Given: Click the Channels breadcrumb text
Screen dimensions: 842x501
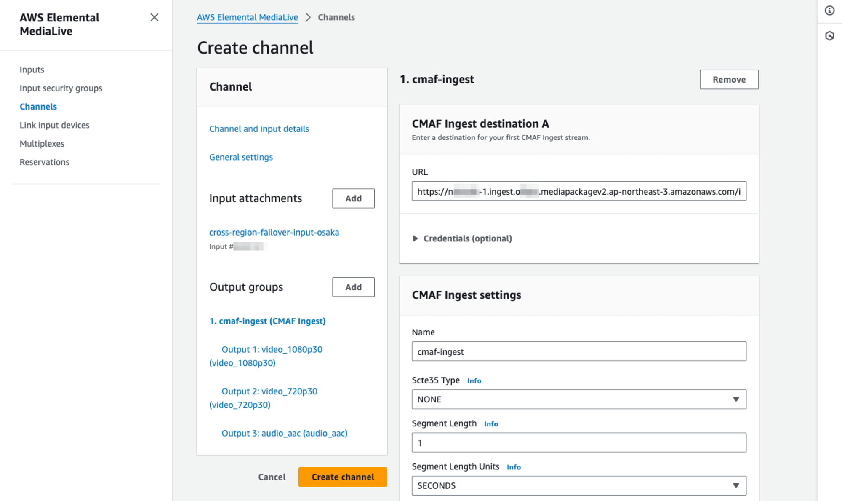Looking at the screenshot, I should pos(336,17).
